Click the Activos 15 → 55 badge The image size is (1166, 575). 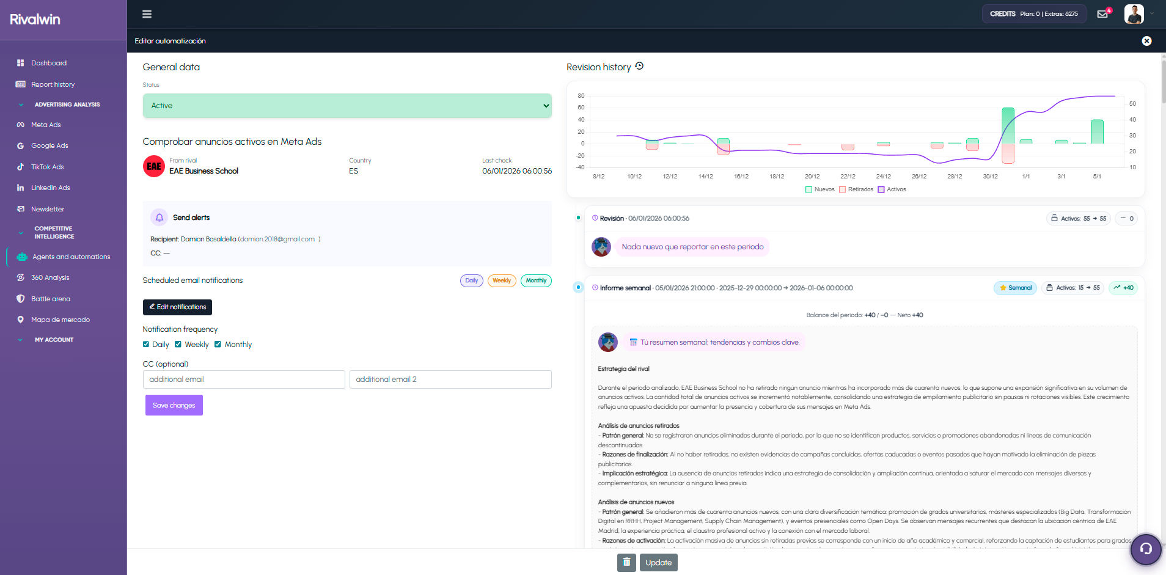1072,288
